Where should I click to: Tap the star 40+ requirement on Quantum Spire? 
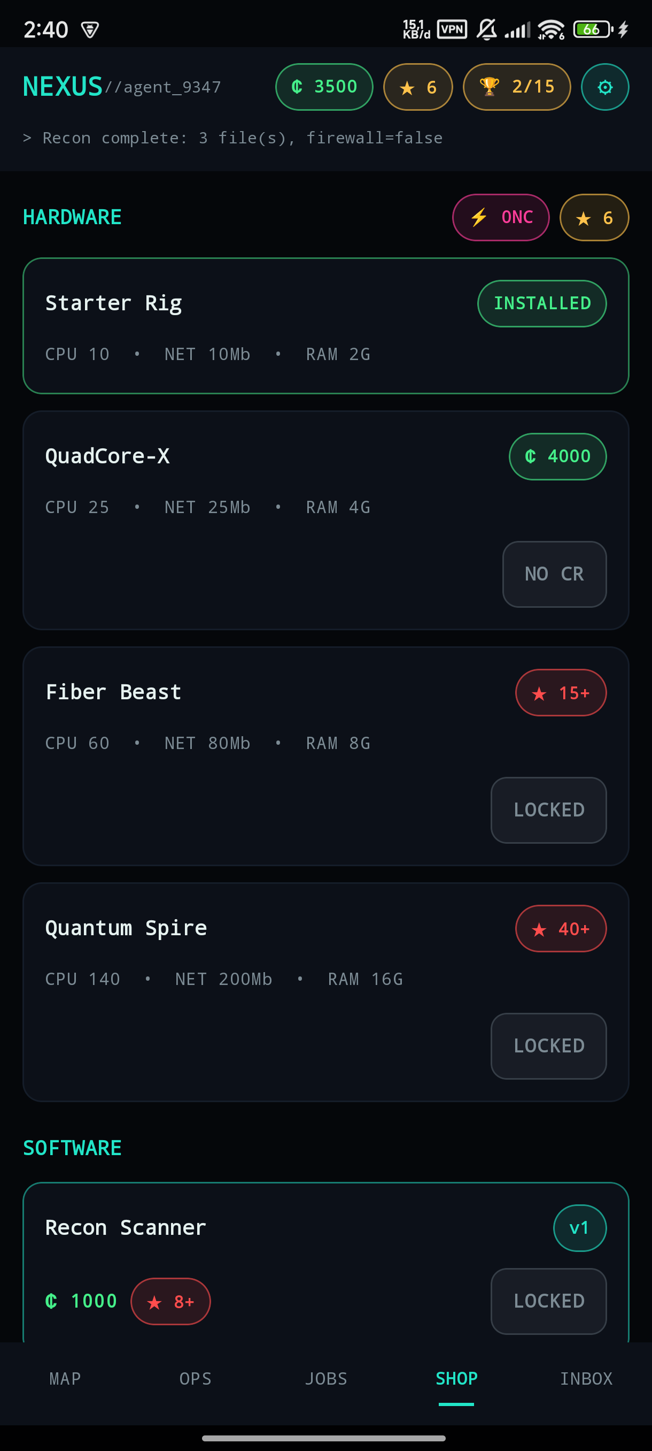[561, 928]
